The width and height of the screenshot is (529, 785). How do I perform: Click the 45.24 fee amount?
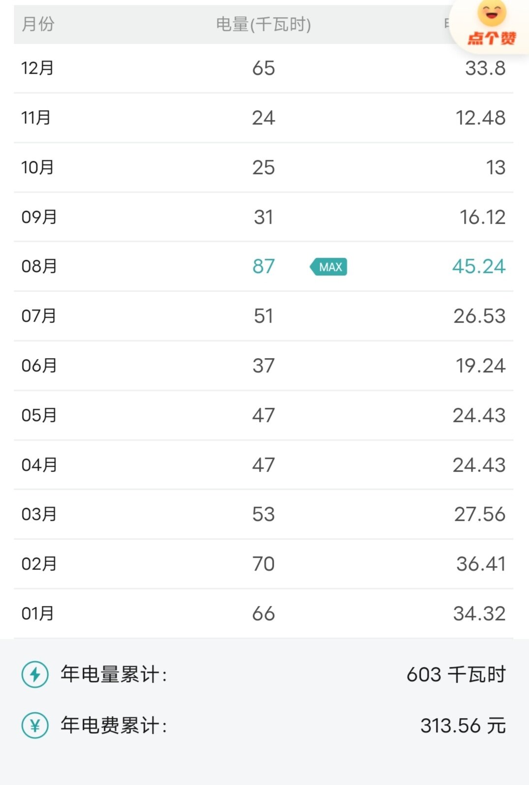(479, 267)
